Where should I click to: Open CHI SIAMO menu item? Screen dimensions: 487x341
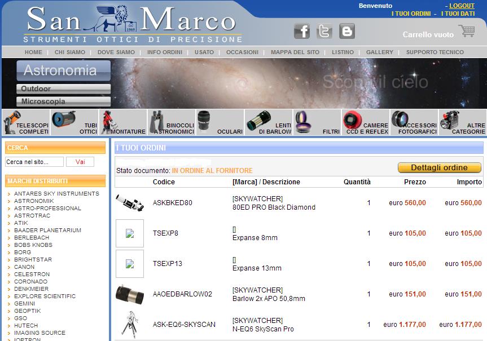coord(70,52)
